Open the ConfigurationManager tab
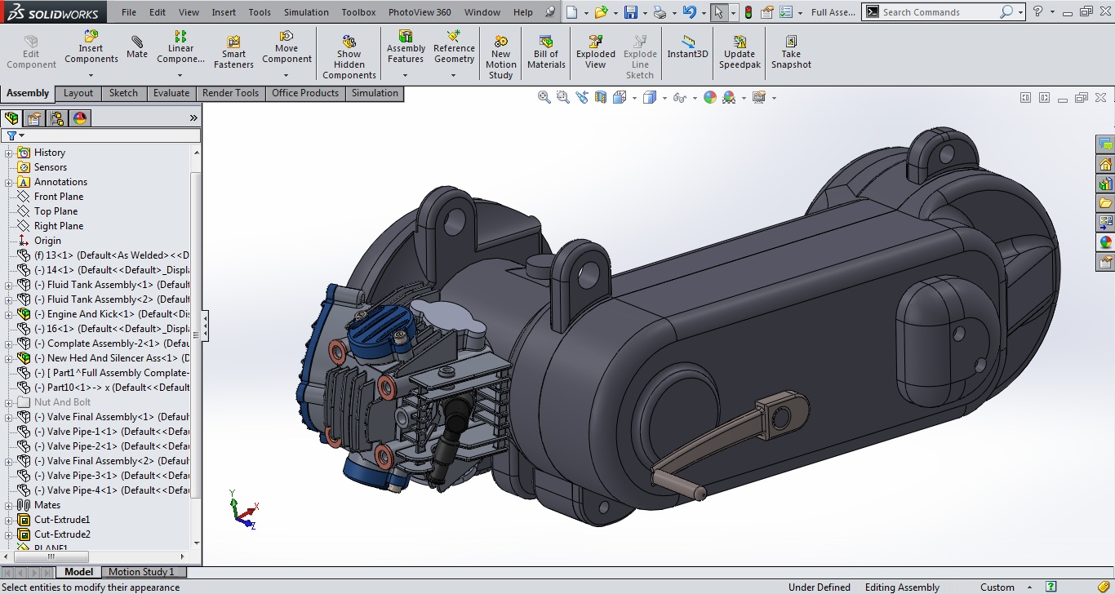 tap(57, 117)
